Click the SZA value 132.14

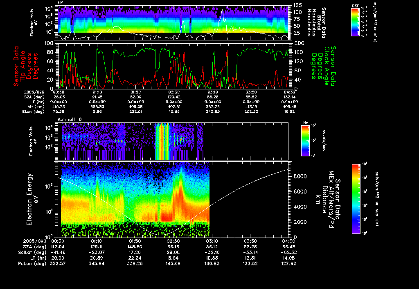pos(289,97)
